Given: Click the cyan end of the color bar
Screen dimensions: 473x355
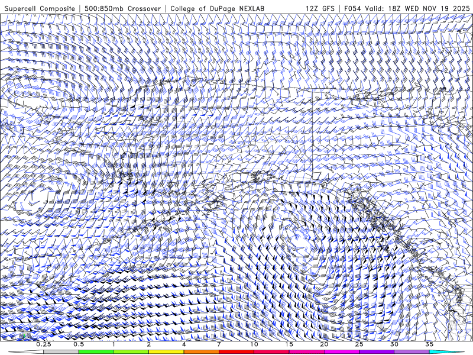Looking at the screenshot, I should 446,352.
